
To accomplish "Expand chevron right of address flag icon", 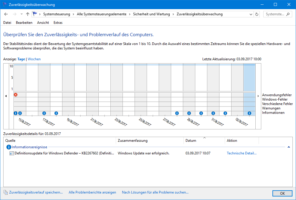I will (40, 14).
